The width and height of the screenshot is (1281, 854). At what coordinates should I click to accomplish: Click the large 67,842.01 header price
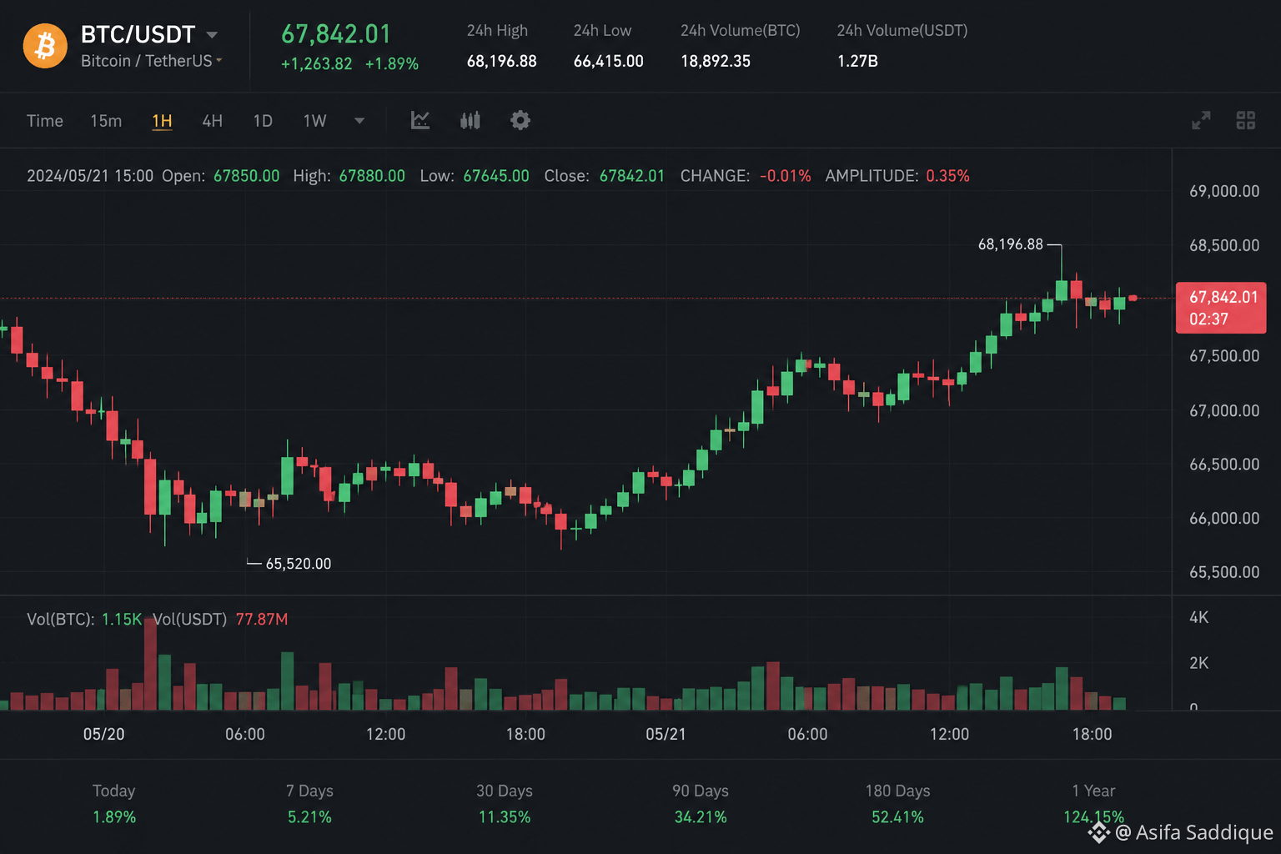coord(336,34)
